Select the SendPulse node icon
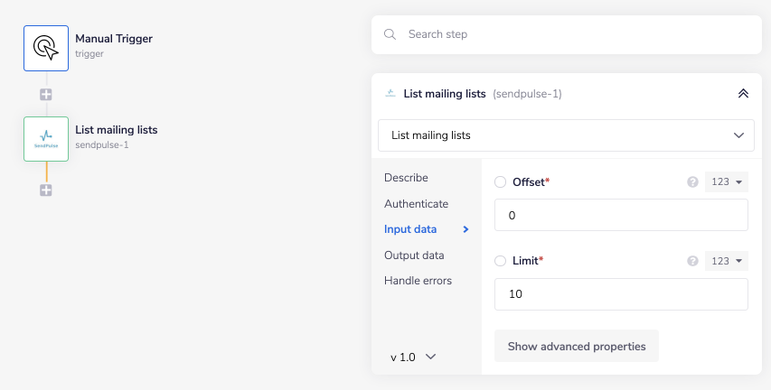This screenshot has width=771, height=390. click(x=46, y=138)
